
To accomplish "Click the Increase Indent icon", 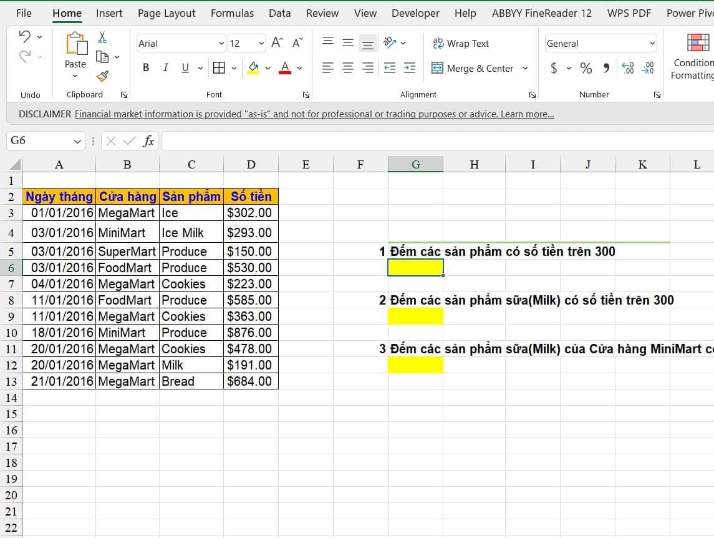I will pos(409,68).
